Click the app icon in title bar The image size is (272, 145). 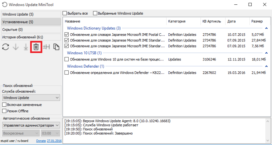point(5,5)
